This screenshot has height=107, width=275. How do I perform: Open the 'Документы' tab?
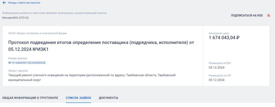108,98
